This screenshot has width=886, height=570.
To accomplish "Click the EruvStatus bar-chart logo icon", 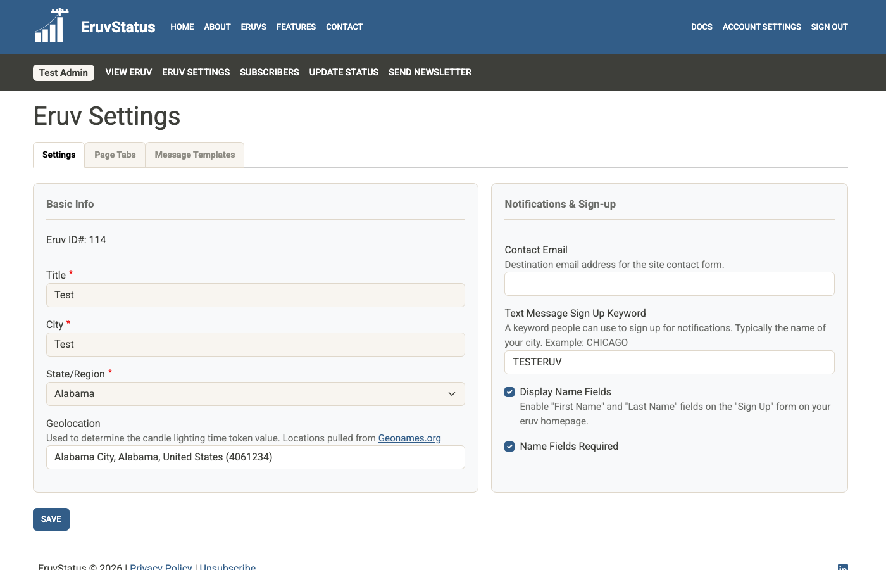I will [x=51, y=27].
